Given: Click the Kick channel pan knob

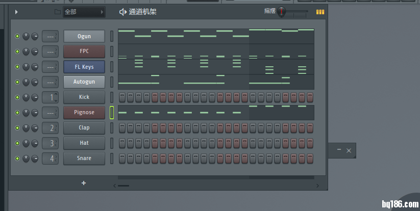Looking at the screenshot, I should point(26,97).
